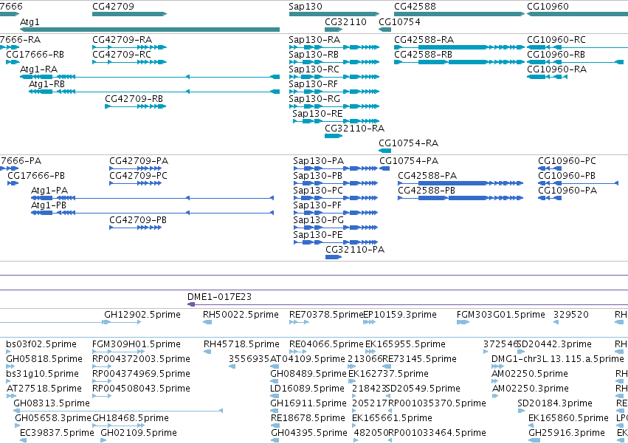This screenshot has width=628, height=444.
Task: Select protein CG10960-PA
Action: [x=567, y=191]
